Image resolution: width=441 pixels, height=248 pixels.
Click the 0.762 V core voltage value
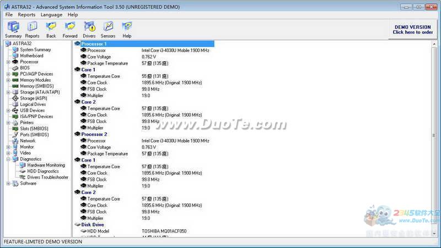tap(149, 57)
